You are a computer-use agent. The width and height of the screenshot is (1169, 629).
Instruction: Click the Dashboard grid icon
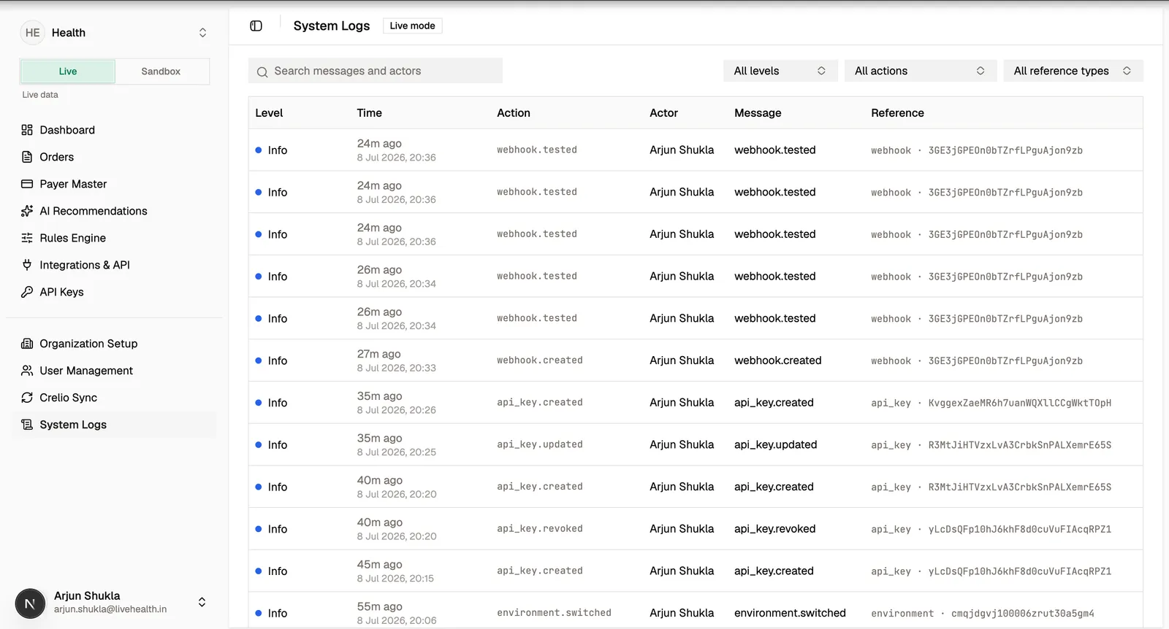coord(27,130)
